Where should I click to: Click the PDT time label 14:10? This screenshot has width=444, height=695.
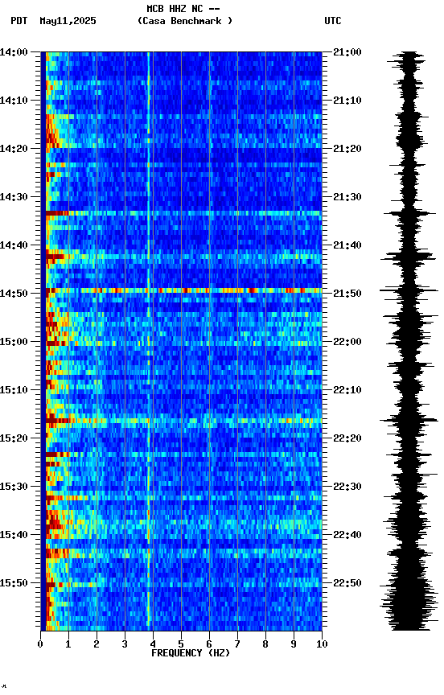click(x=14, y=101)
